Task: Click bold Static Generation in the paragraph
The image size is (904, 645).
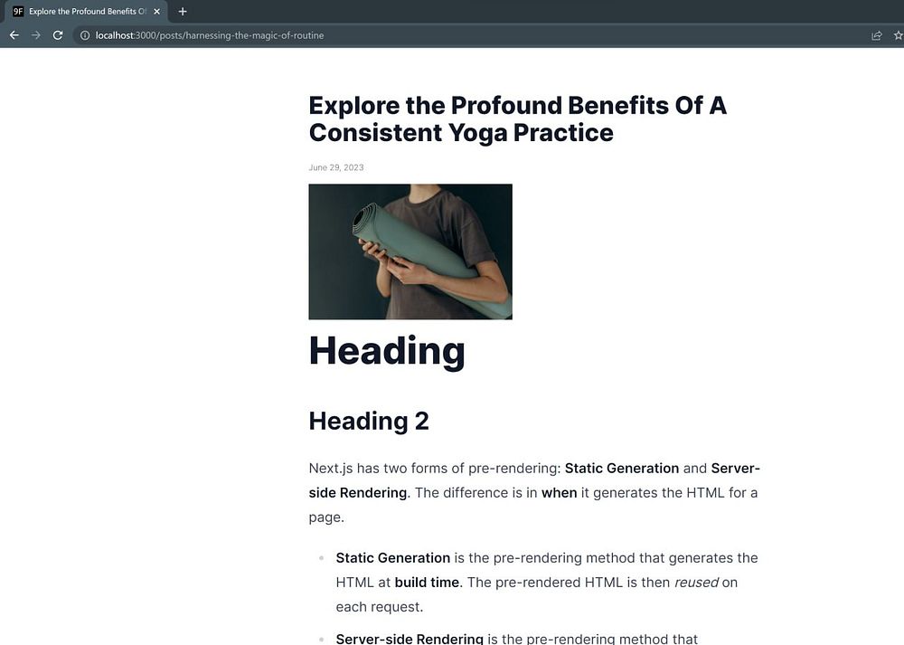Action: (622, 468)
